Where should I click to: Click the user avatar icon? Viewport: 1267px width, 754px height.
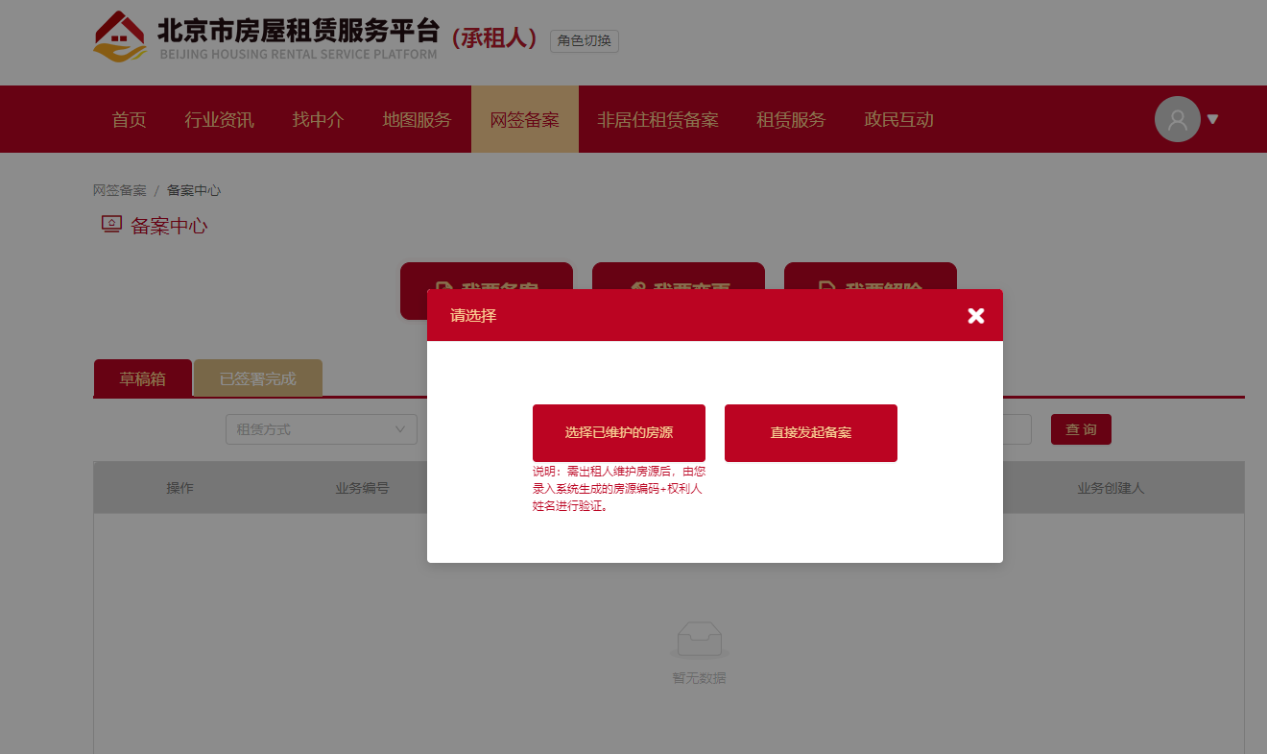point(1177,120)
